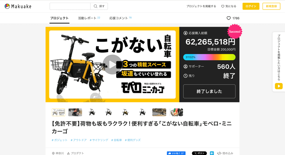Viewport: 285px width, 155px height.
Task: Select the プロジェクト tab
Action: (x=59, y=18)
